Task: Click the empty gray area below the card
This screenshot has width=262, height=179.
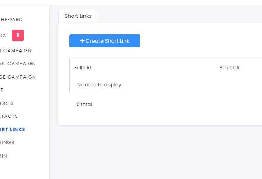Action: [156, 152]
